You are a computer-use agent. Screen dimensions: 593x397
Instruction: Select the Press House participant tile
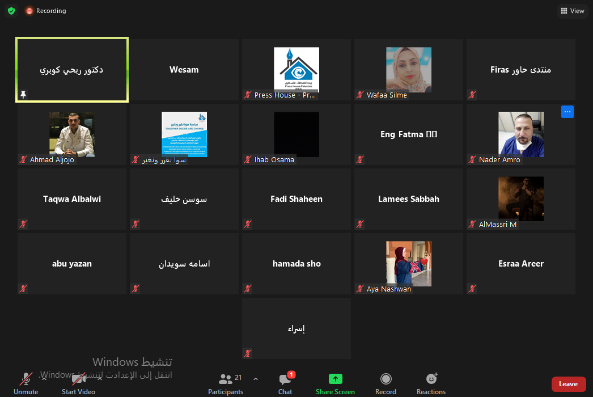pyautogui.click(x=296, y=70)
